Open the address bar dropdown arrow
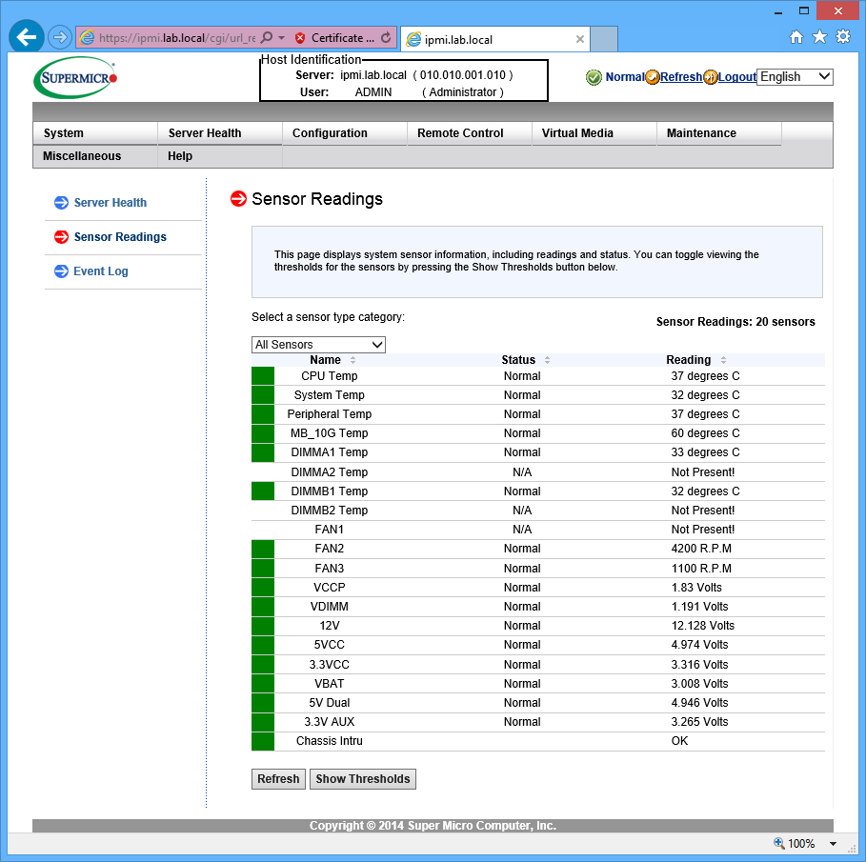 [282, 37]
